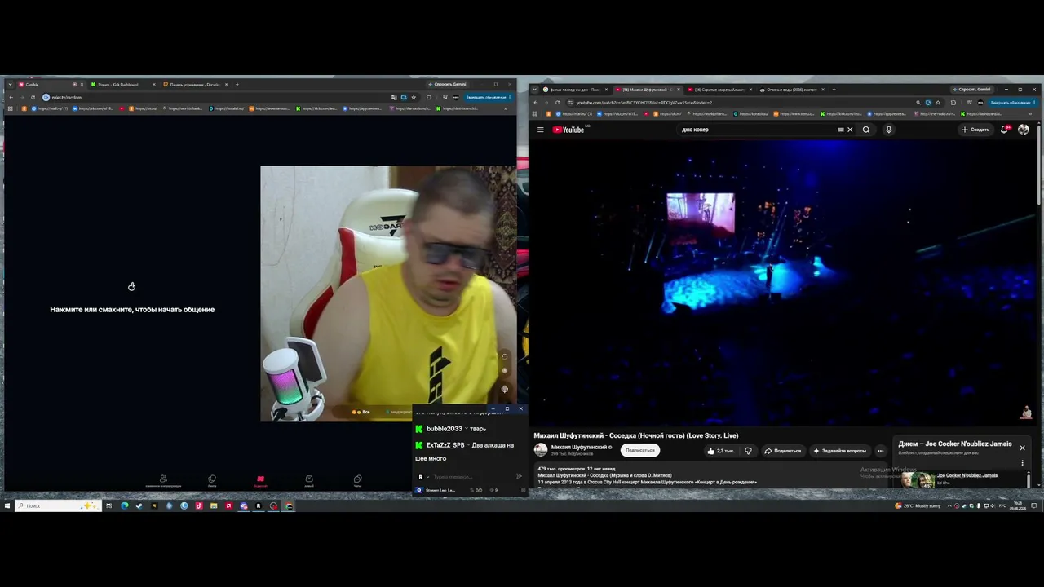
Task: Click the YouTube 'Создать' button
Action: pos(975,130)
